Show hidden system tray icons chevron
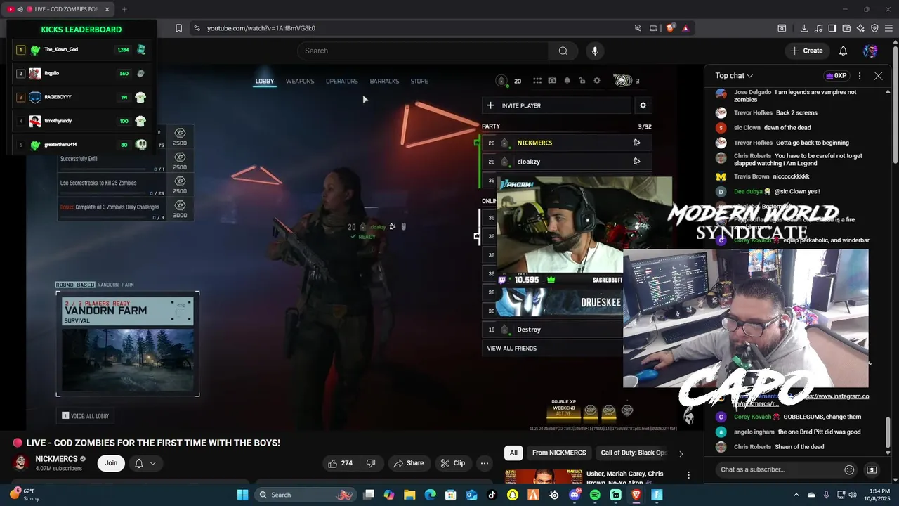This screenshot has height=506, width=899. point(796,495)
